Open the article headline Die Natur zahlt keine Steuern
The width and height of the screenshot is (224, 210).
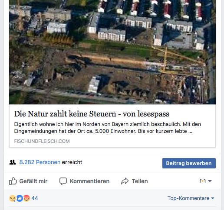click(92, 114)
